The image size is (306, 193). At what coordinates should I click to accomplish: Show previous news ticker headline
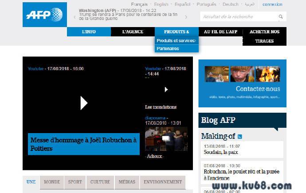pyautogui.click(x=75, y=17)
